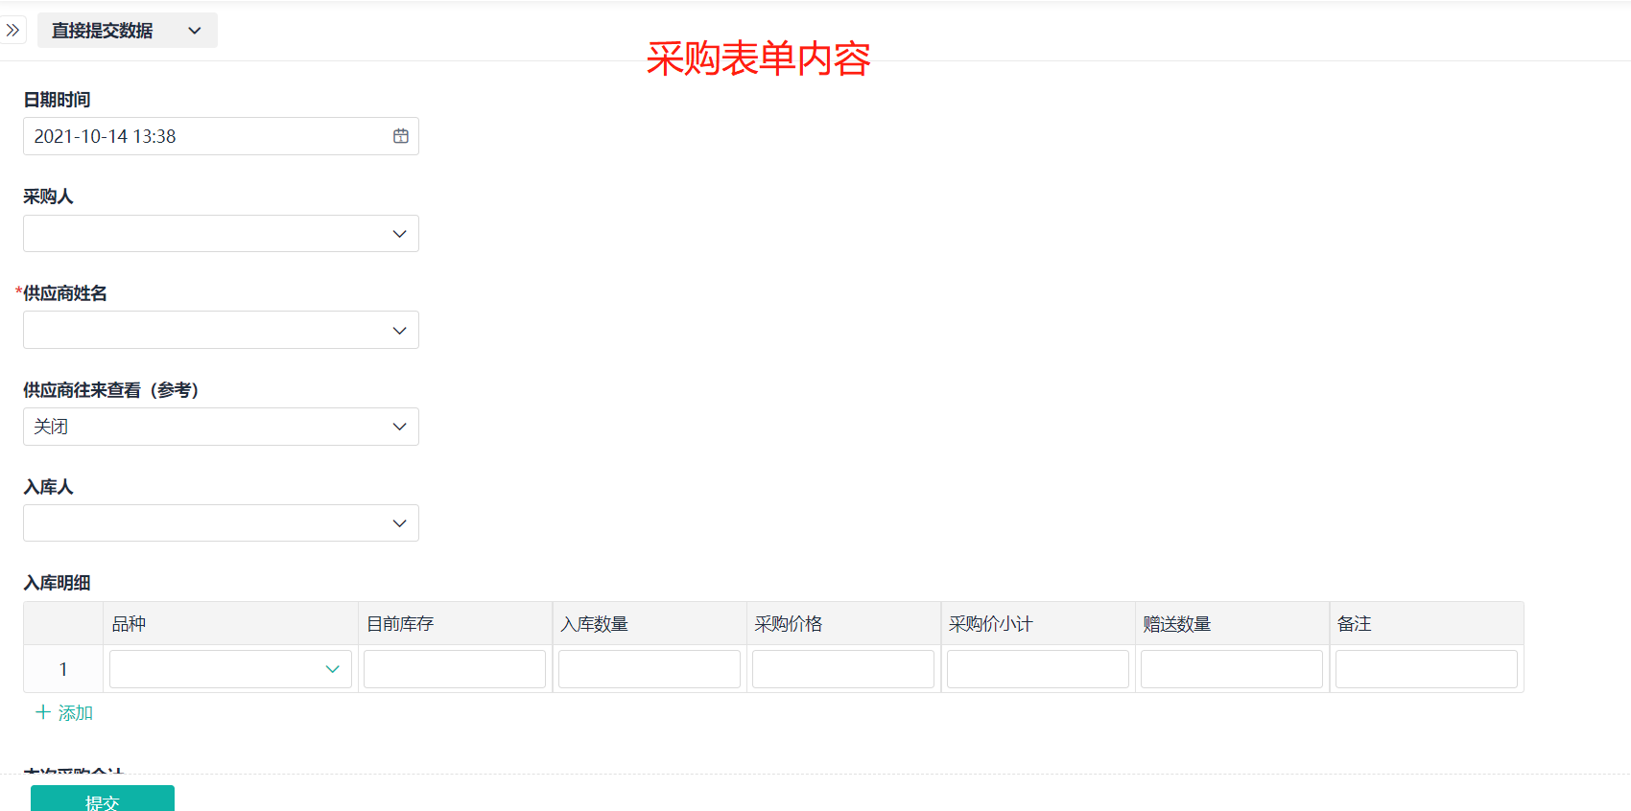Screen dimensions: 1631x811
Task: Click the plus icon to add row
Action: pos(42,712)
